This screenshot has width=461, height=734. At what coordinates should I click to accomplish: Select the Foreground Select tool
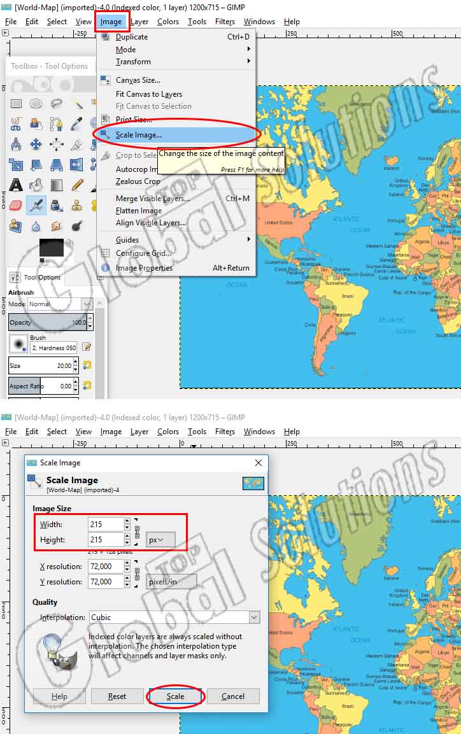pos(36,124)
